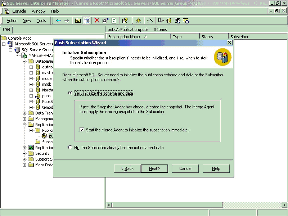
Task: Expand the Security folder node
Action: [x=24, y=153]
